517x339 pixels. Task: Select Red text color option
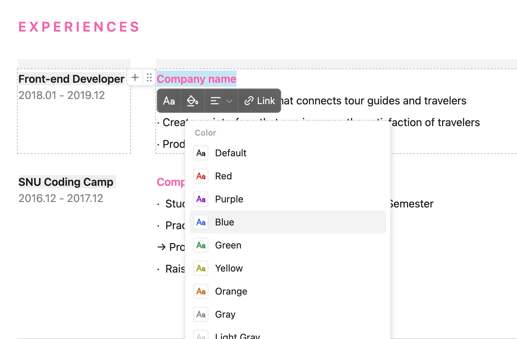point(288,176)
